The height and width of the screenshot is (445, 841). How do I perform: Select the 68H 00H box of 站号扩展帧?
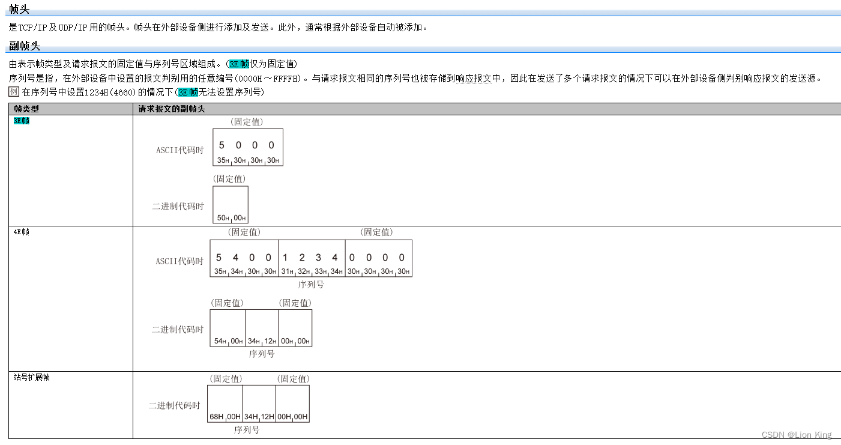(x=225, y=404)
